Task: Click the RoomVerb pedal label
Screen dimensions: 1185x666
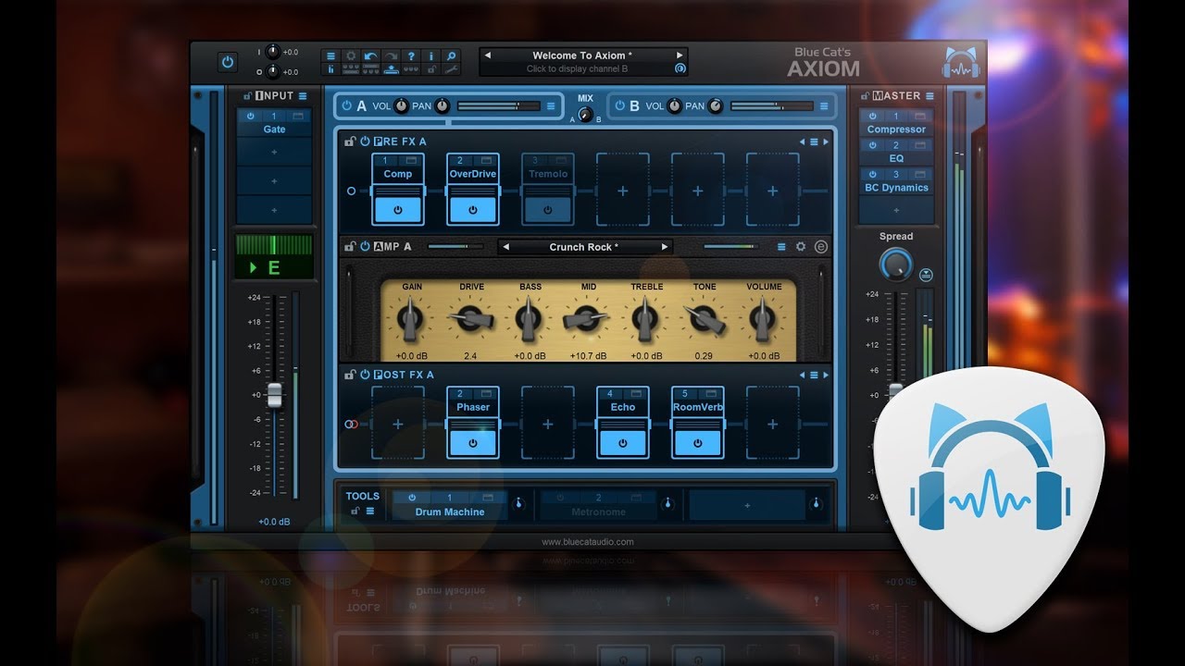Action: coord(697,407)
